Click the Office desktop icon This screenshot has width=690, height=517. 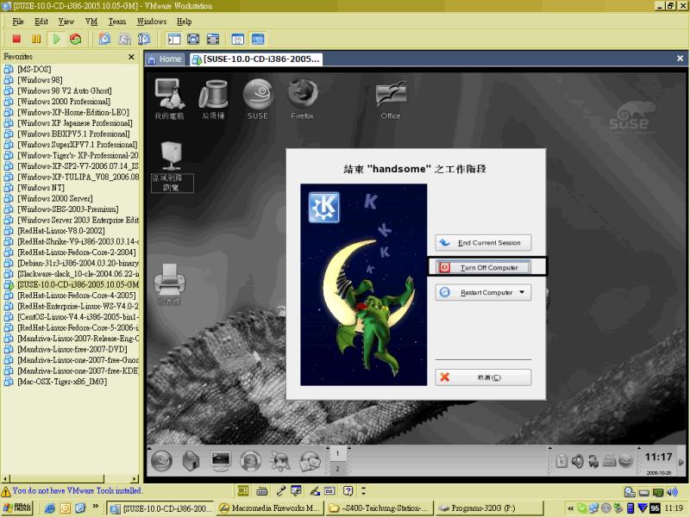[x=391, y=100]
